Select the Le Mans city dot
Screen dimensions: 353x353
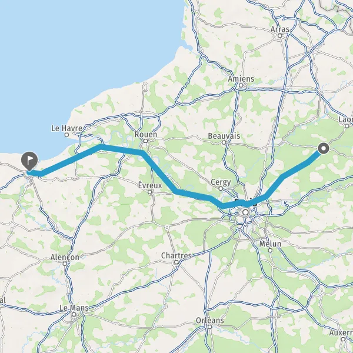[74, 315]
